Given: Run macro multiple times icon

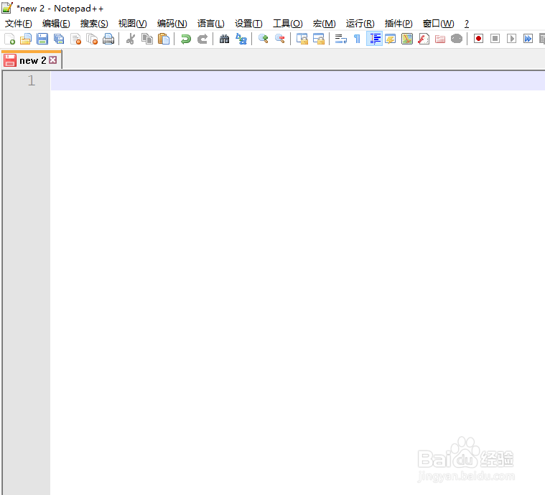Looking at the screenshot, I should coord(528,39).
